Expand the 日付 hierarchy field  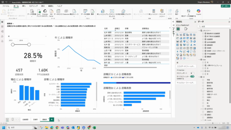pyautogui.click(x=201, y=71)
